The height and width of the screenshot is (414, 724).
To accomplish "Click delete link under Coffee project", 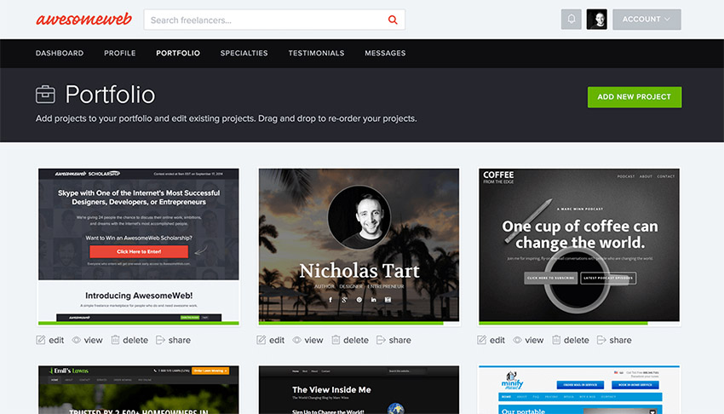I will point(577,340).
